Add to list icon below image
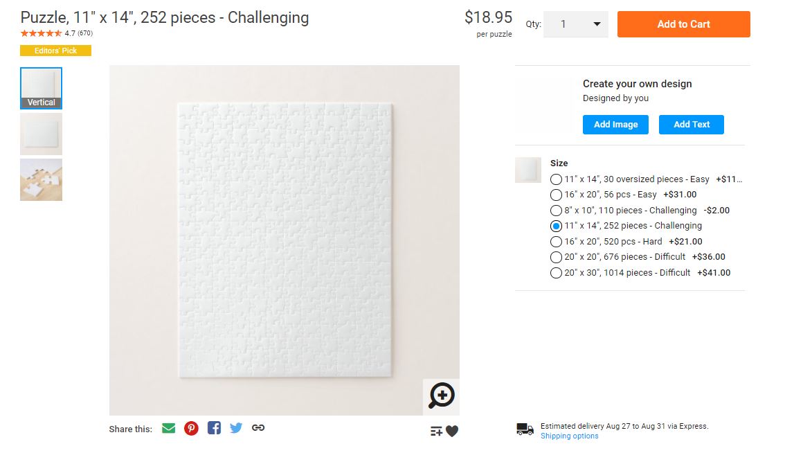The width and height of the screenshot is (785, 462). pyautogui.click(x=436, y=432)
